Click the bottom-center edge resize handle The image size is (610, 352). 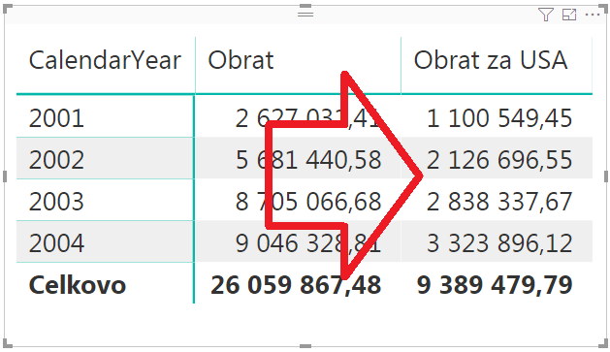(x=305, y=346)
